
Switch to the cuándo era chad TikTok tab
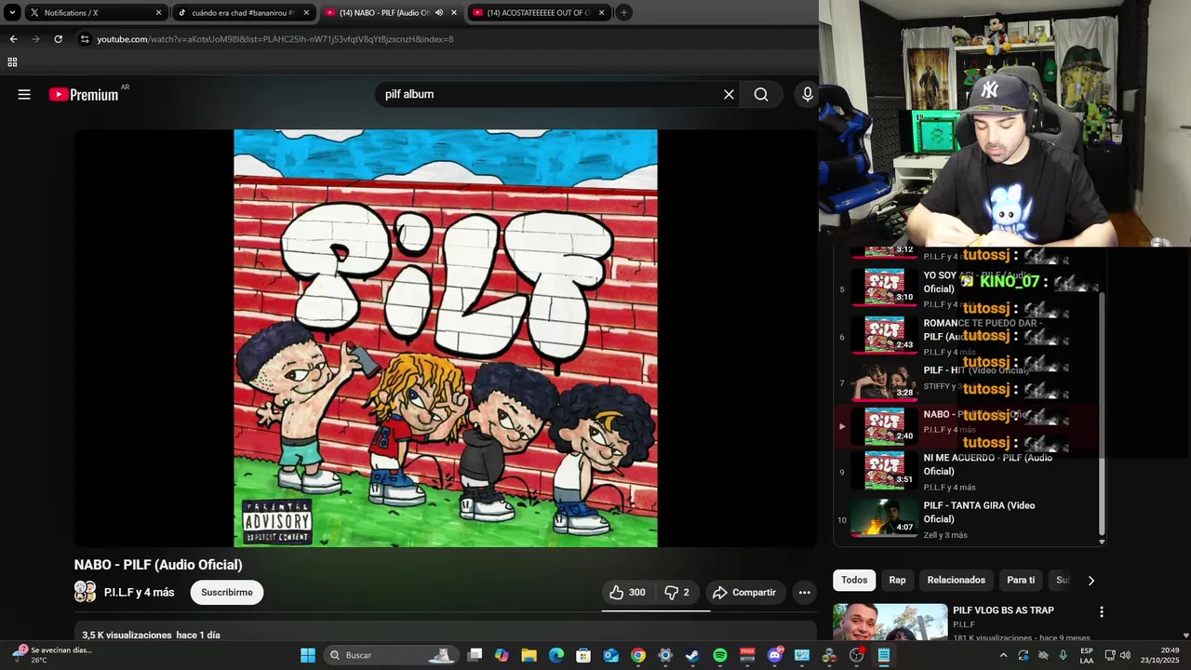pyautogui.click(x=242, y=13)
